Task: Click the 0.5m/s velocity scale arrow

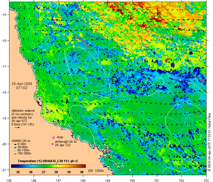Action: coord(17,127)
